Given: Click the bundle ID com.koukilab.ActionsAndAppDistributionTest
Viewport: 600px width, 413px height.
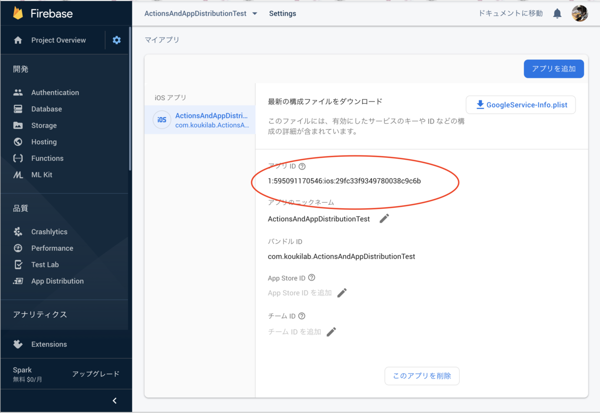Looking at the screenshot, I should 341,256.
